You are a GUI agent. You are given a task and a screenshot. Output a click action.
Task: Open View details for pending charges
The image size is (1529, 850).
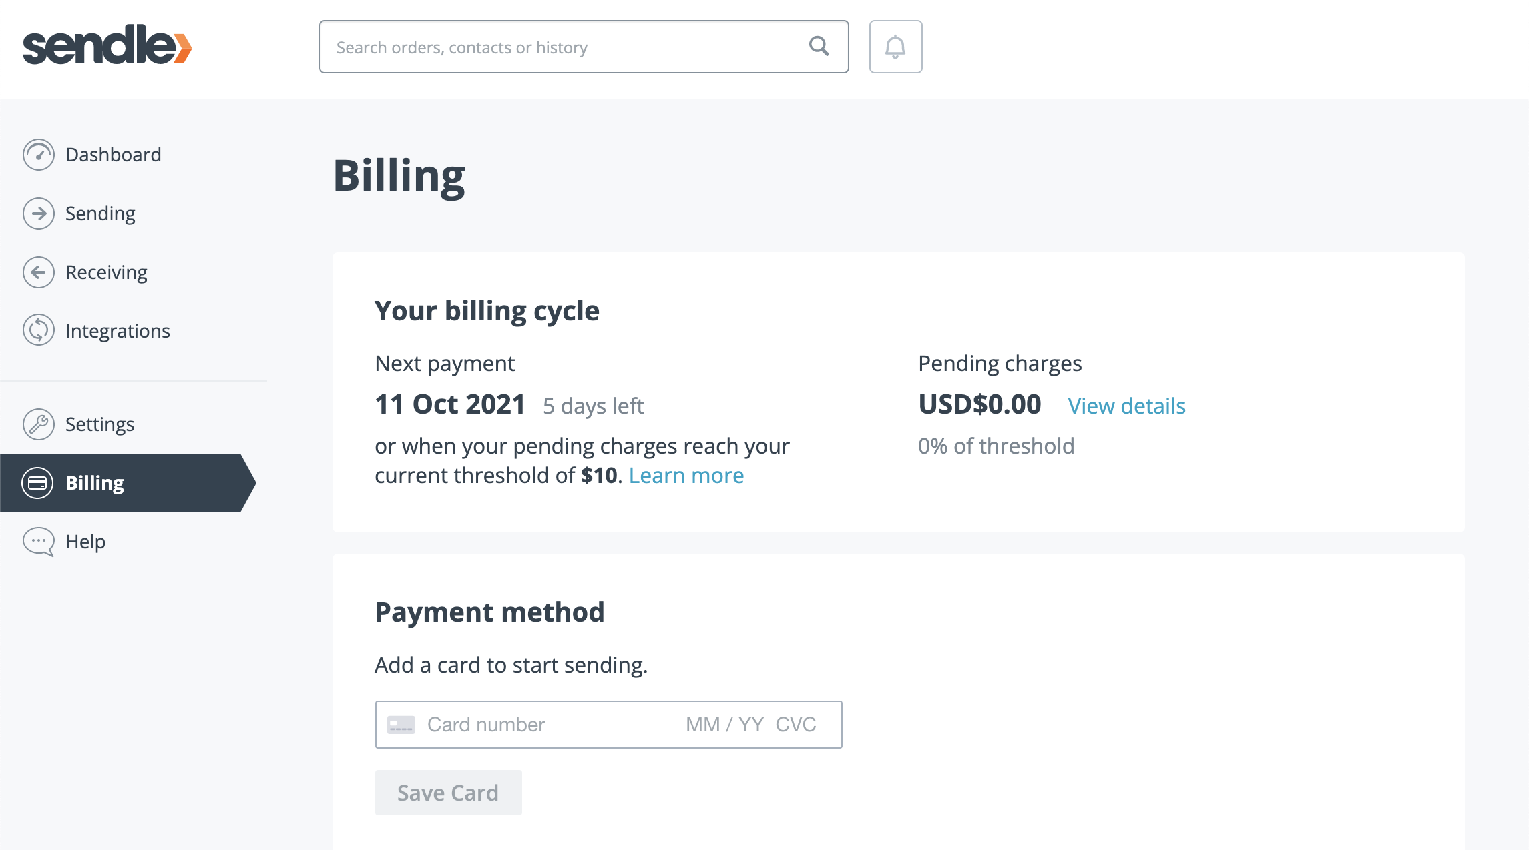(x=1126, y=406)
